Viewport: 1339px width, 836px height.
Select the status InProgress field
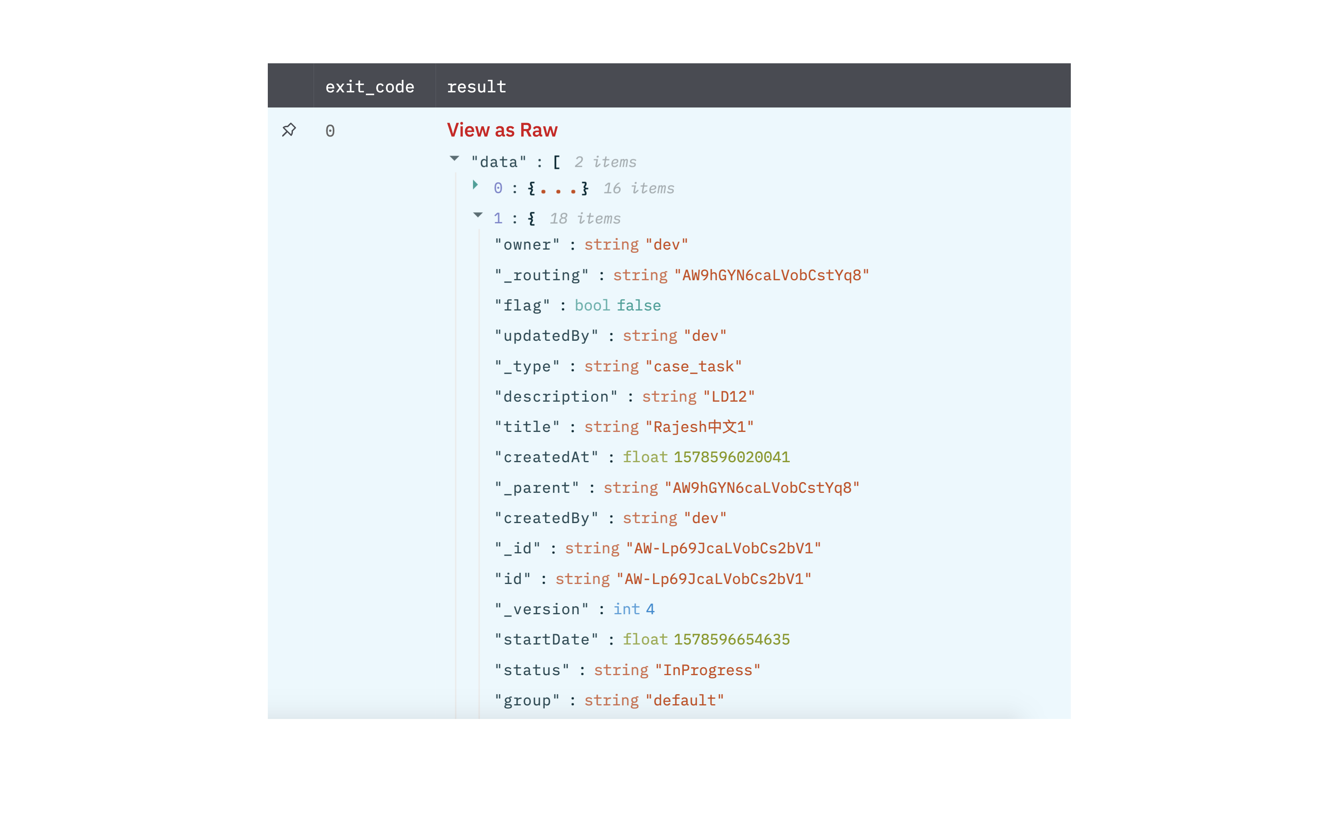point(706,669)
